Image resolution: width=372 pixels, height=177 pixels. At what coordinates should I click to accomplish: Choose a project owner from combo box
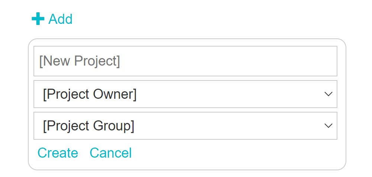click(x=185, y=94)
